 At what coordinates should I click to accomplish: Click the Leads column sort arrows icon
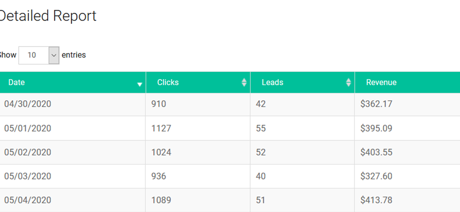click(348, 82)
